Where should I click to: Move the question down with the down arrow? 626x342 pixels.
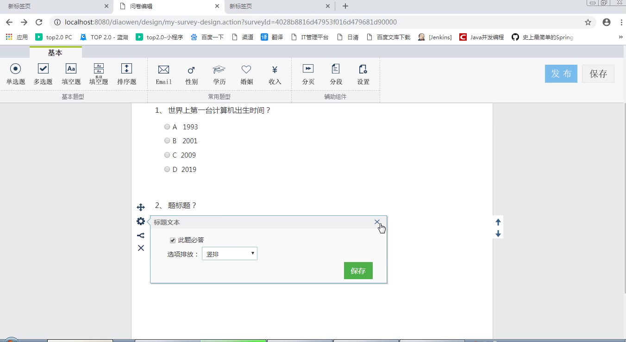point(498,234)
